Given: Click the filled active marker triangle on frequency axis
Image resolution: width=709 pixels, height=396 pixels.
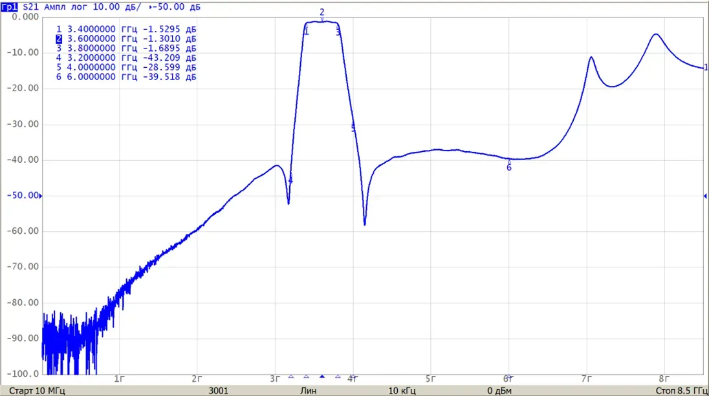Looking at the screenshot, I should click(322, 376).
